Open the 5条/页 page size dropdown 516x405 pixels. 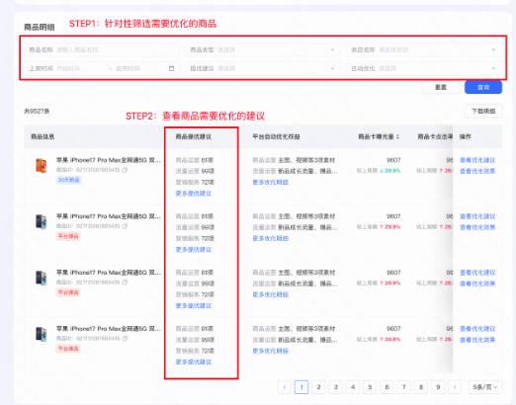pyautogui.click(x=485, y=387)
